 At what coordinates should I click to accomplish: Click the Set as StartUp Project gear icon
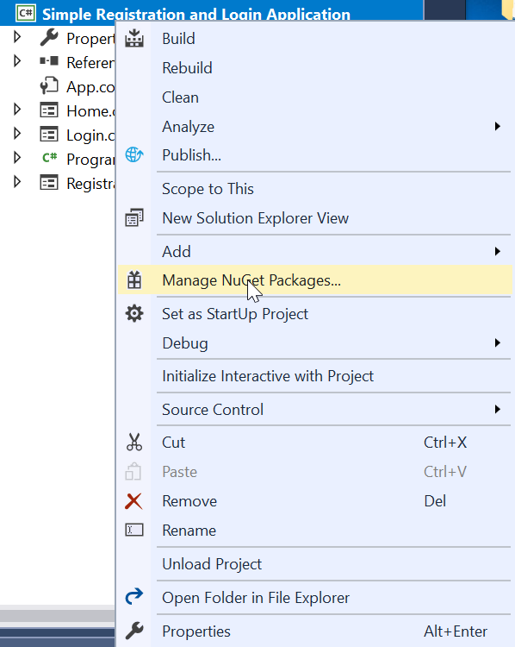click(134, 314)
